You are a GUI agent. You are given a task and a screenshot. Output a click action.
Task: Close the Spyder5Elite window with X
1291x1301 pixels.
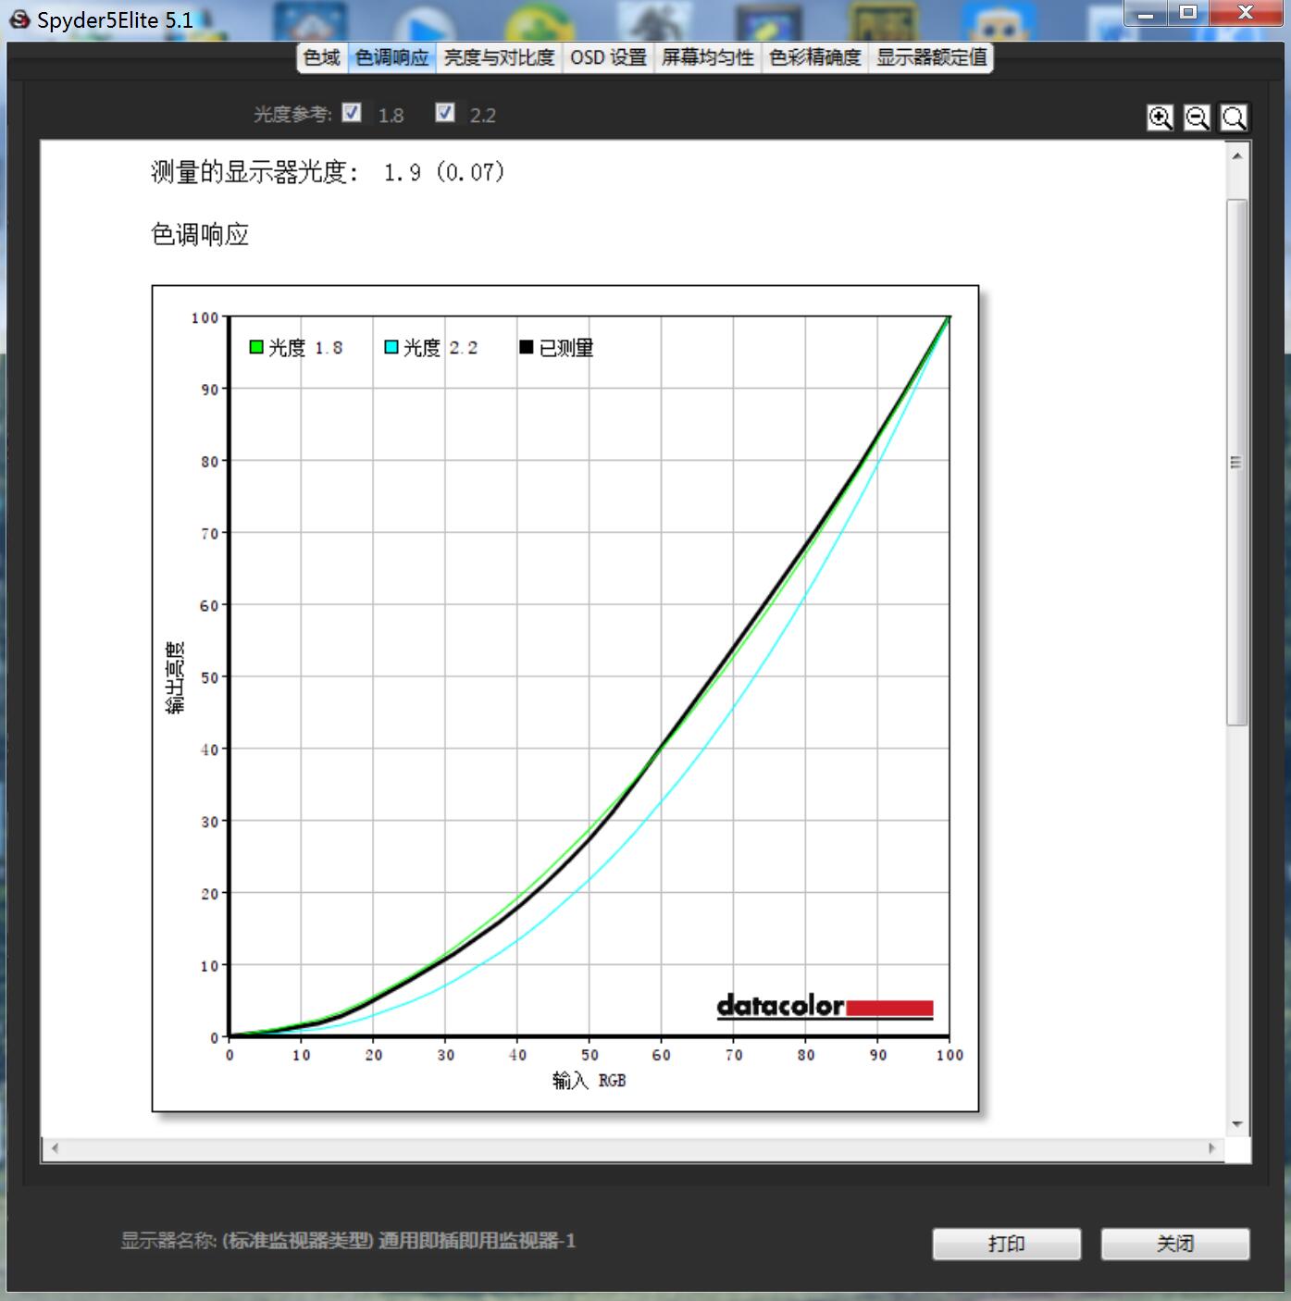[1246, 13]
